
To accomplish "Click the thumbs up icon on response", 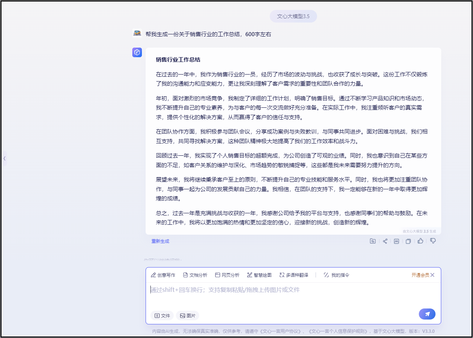I will (x=421, y=241).
